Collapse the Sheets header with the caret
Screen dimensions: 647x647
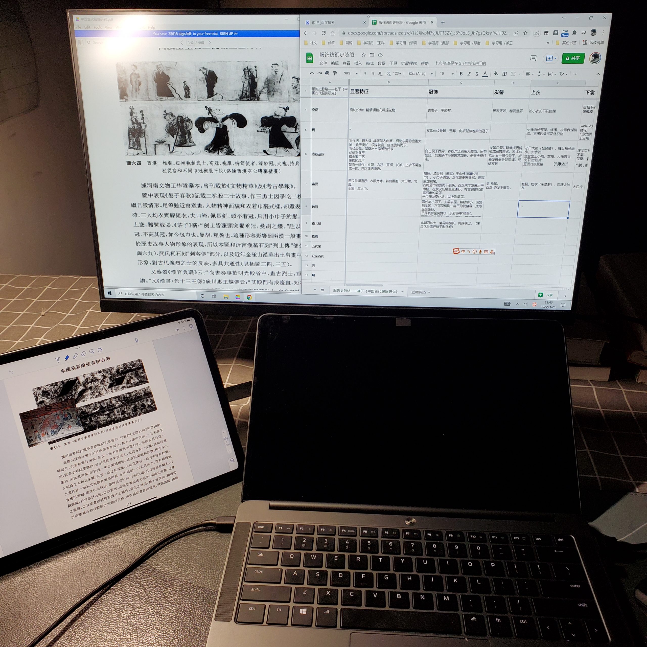click(598, 74)
